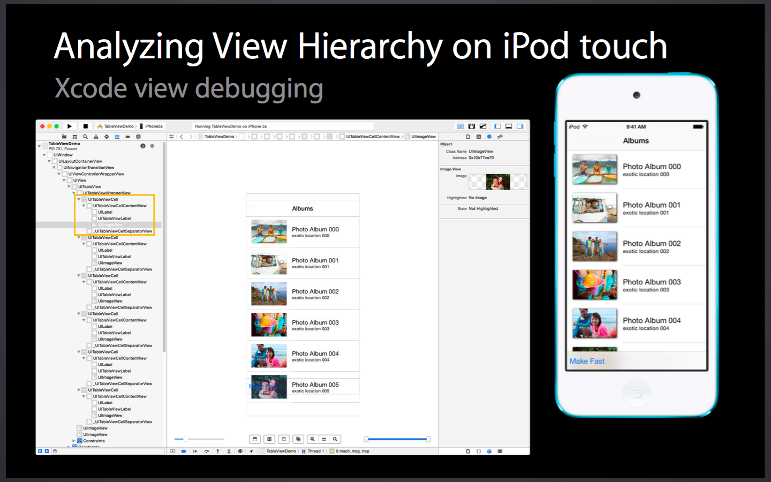Select the Debug navigator tab icon

pyautogui.click(x=117, y=137)
